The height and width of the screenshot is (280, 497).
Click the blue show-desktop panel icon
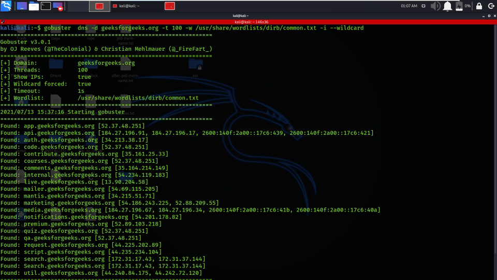(x=22, y=6)
